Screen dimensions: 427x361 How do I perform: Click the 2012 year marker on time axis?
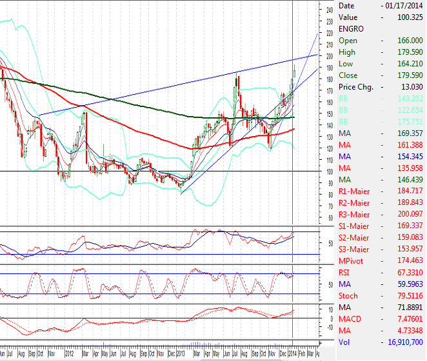pos(70,355)
